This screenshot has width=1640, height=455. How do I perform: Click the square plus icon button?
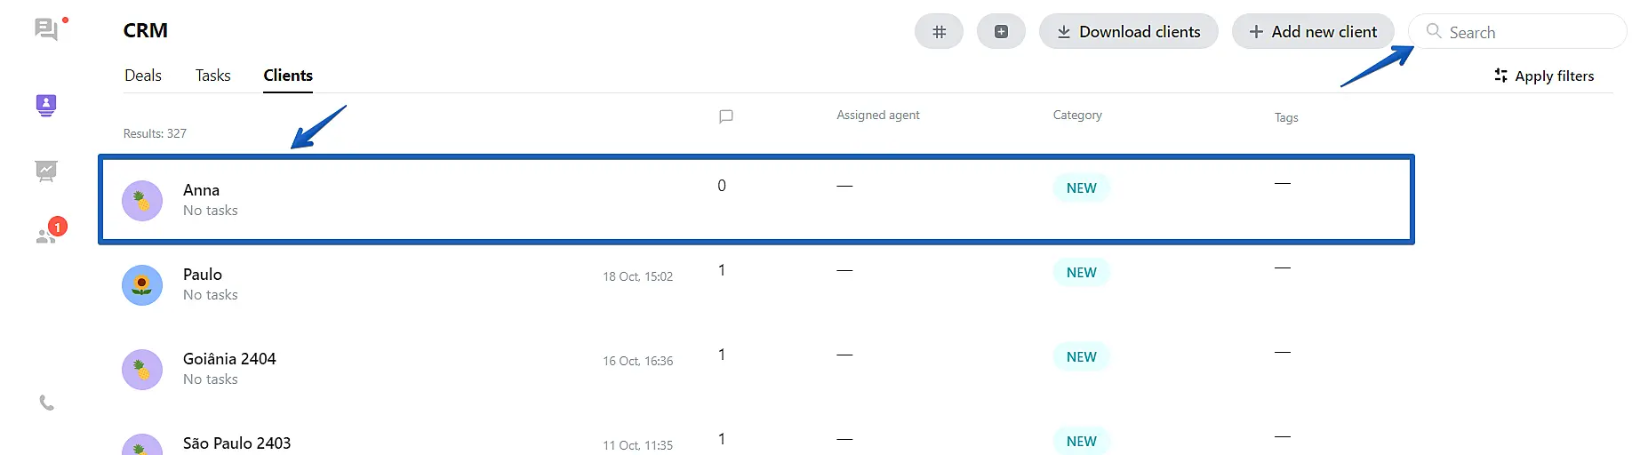[1001, 32]
